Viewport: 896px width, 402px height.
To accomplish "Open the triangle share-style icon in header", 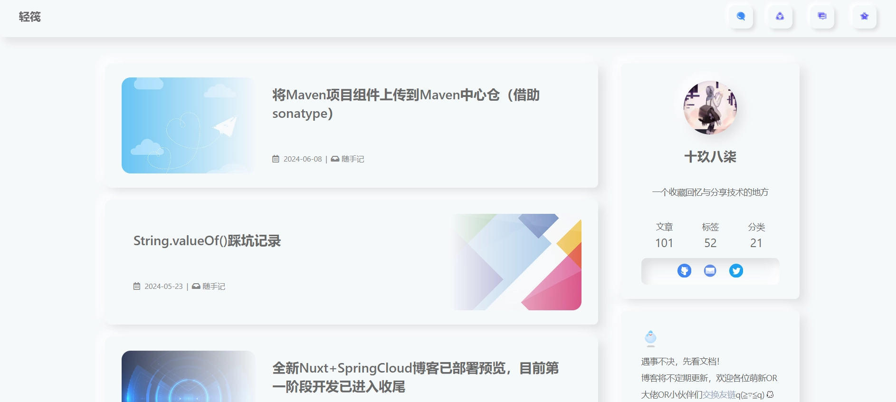I will pyautogui.click(x=780, y=17).
